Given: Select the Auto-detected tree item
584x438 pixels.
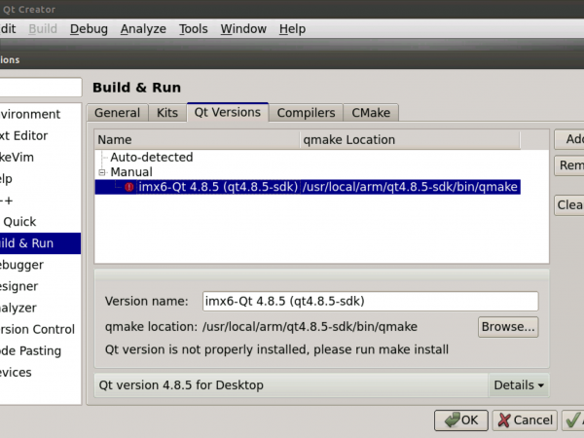Looking at the screenshot, I should pyautogui.click(x=152, y=157).
